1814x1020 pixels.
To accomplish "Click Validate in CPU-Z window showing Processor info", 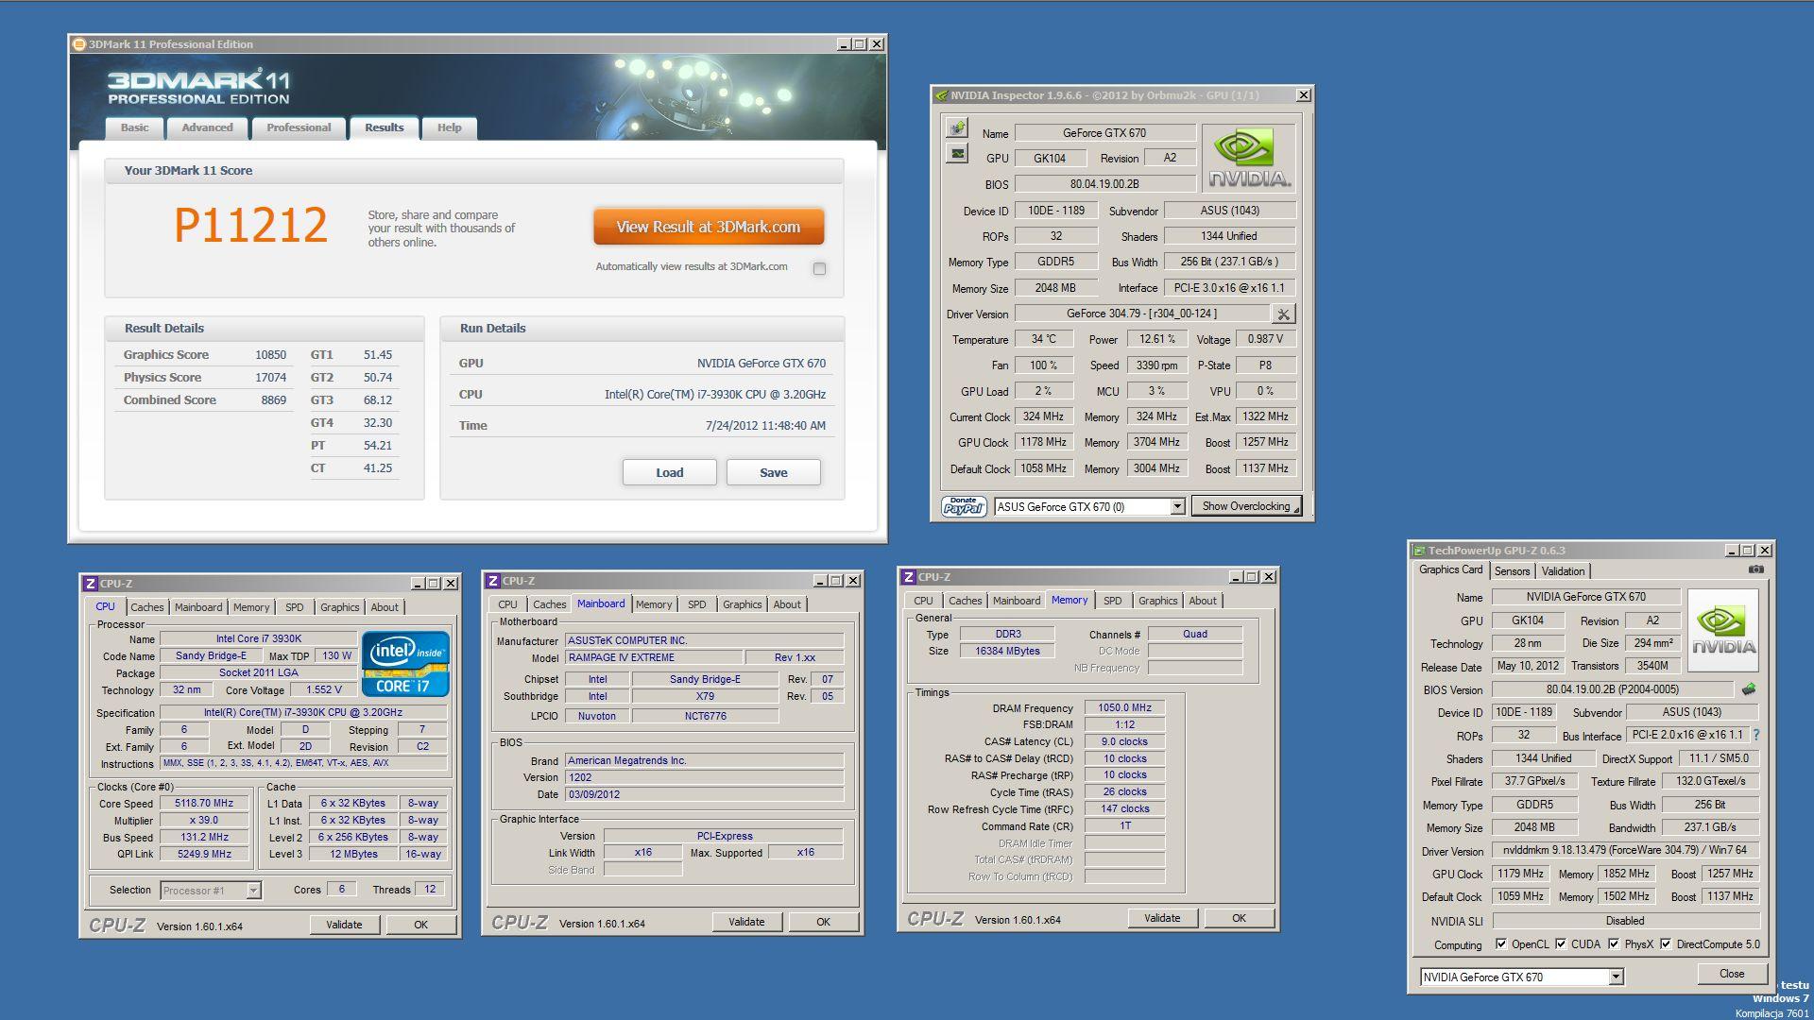I will (344, 925).
